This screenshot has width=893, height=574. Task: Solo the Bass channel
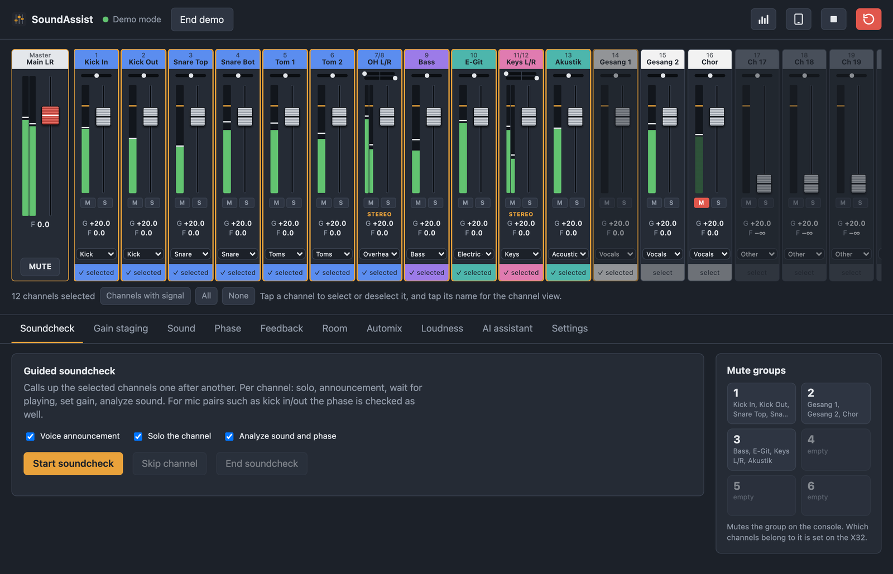(x=435, y=202)
